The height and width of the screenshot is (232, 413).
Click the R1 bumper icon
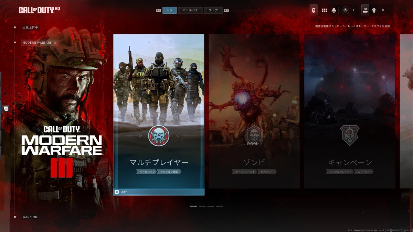[226, 10]
